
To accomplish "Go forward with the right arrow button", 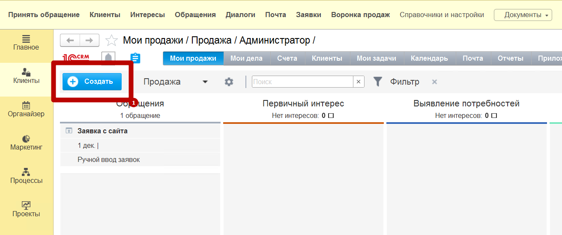I will click(90, 41).
